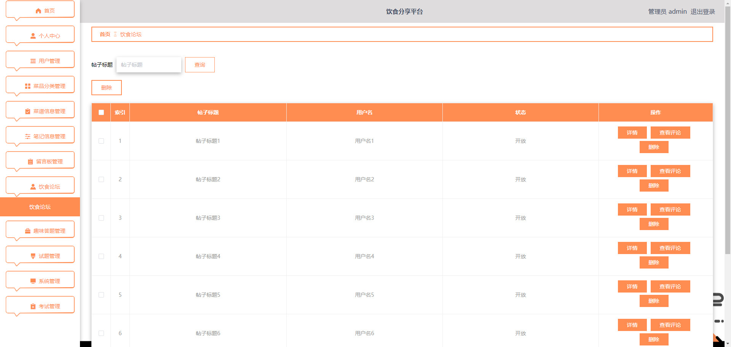
Task: Delete the row of 帖子标题4
Action: point(654,262)
